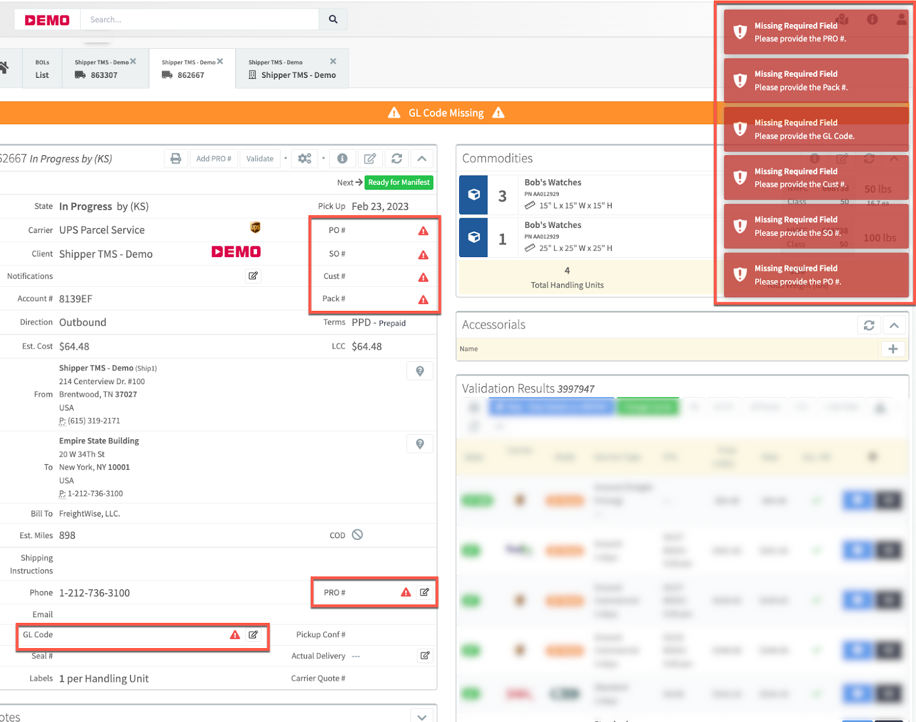The image size is (916, 722).
Task: Refresh the BOL details panel
Action: tap(397, 159)
